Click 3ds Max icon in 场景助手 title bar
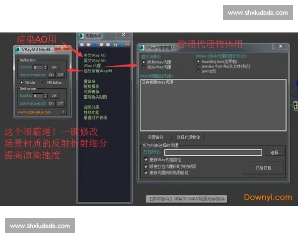The height and width of the screenshot is (238, 298). click(81, 36)
